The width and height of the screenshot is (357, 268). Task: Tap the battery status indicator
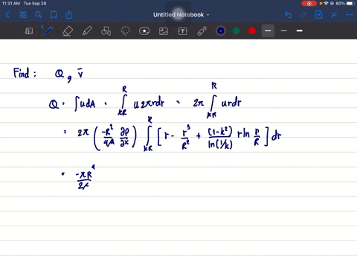350,4
